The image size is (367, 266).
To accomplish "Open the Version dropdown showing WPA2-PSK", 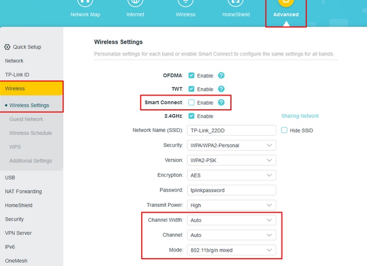I will point(231,160).
